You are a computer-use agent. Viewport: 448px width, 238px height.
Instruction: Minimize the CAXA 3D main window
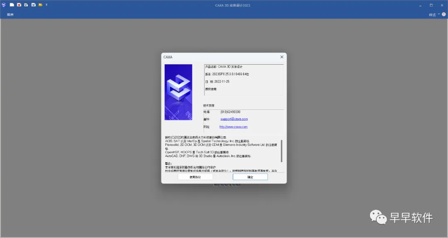point(420,5)
